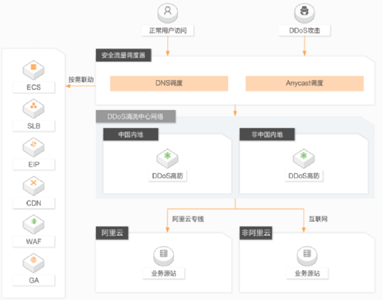The width and height of the screenshot is (384, 300).
Task: Click the WAF firewall icon
Action: click(x=33, y=224)
